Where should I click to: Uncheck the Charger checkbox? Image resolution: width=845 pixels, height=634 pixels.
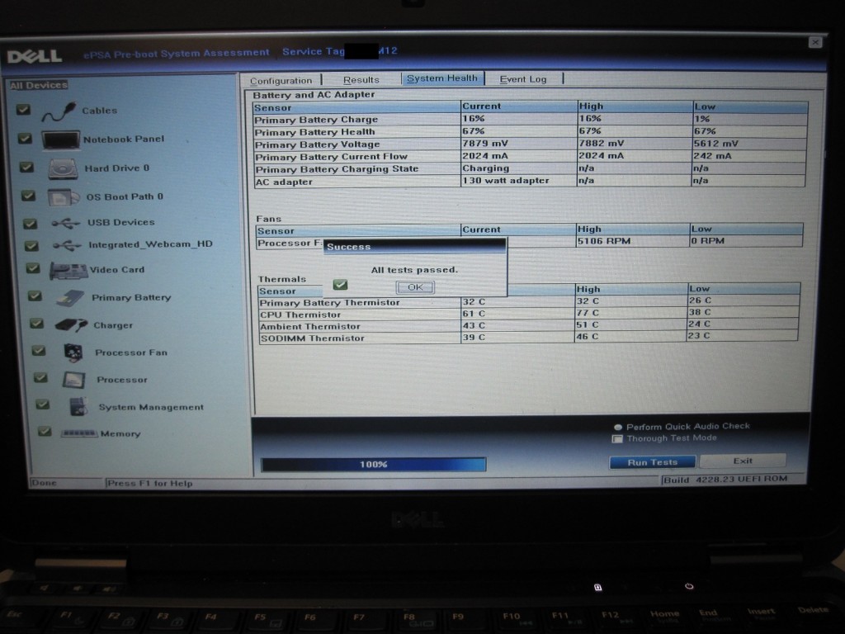[x=36, y=324]
